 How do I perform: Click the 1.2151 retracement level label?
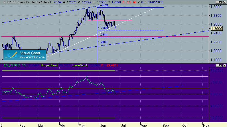(103, 42)
